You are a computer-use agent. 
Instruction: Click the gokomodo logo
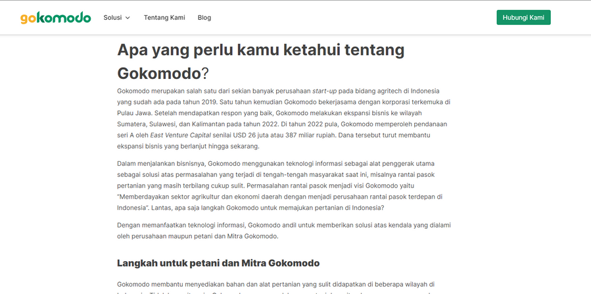(x=55, y=18)
